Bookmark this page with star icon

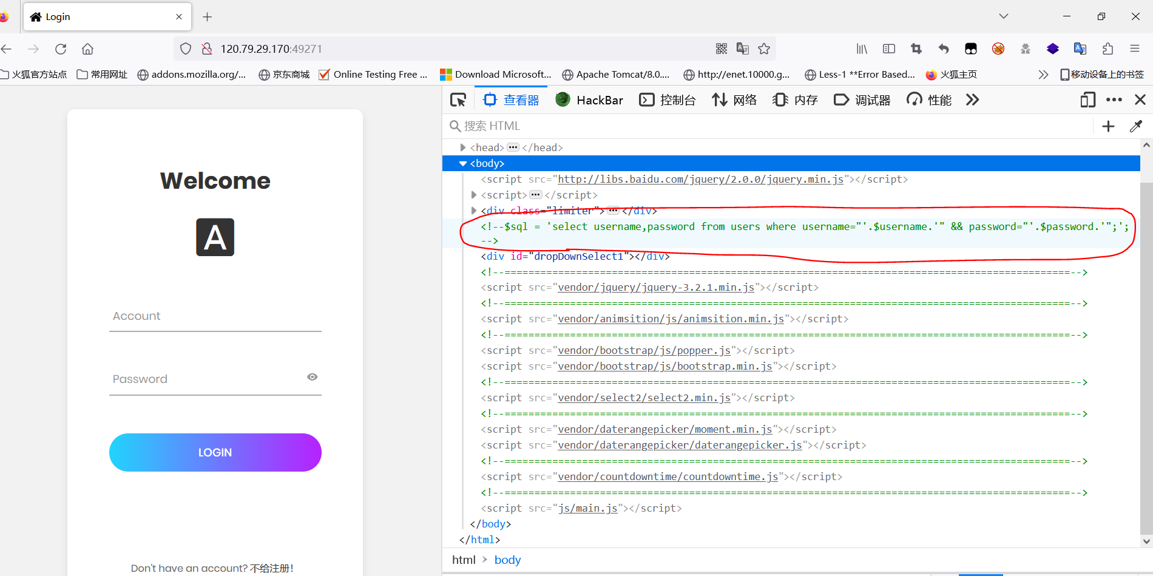tap(764, 49)
